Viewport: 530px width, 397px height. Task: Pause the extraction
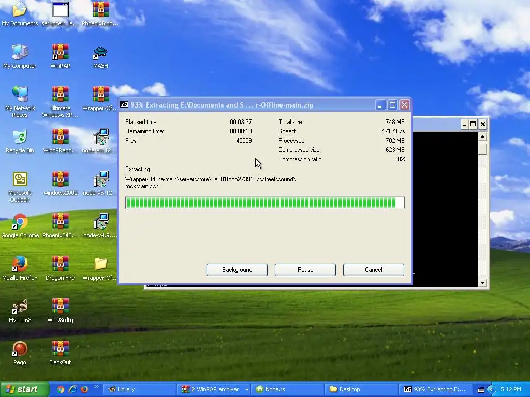(305, 270)
